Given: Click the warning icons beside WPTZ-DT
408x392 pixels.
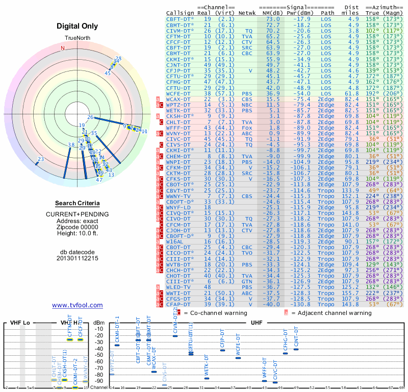Looking at the screenshot, I should click(x=160, y=105).
